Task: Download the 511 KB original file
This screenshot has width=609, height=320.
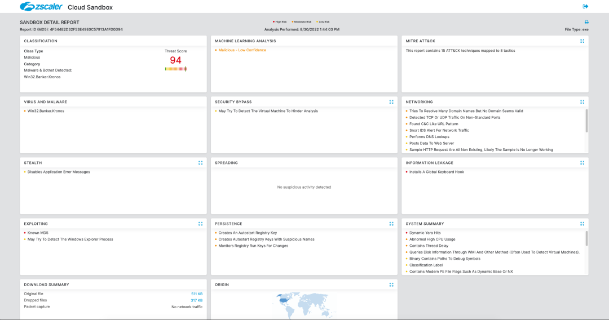Action: (x=197, y=294)
